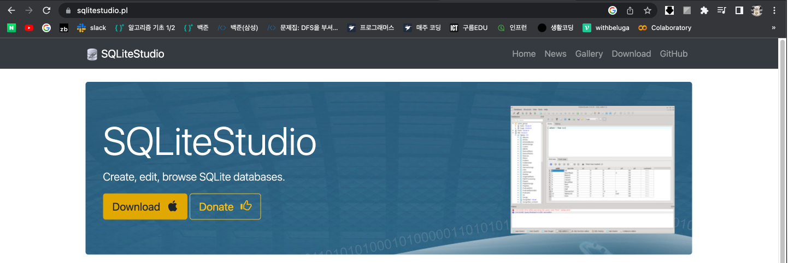Reload the page with the refresh icon
The width and height of the screenshot is (788, 263).
pos(46,10)
